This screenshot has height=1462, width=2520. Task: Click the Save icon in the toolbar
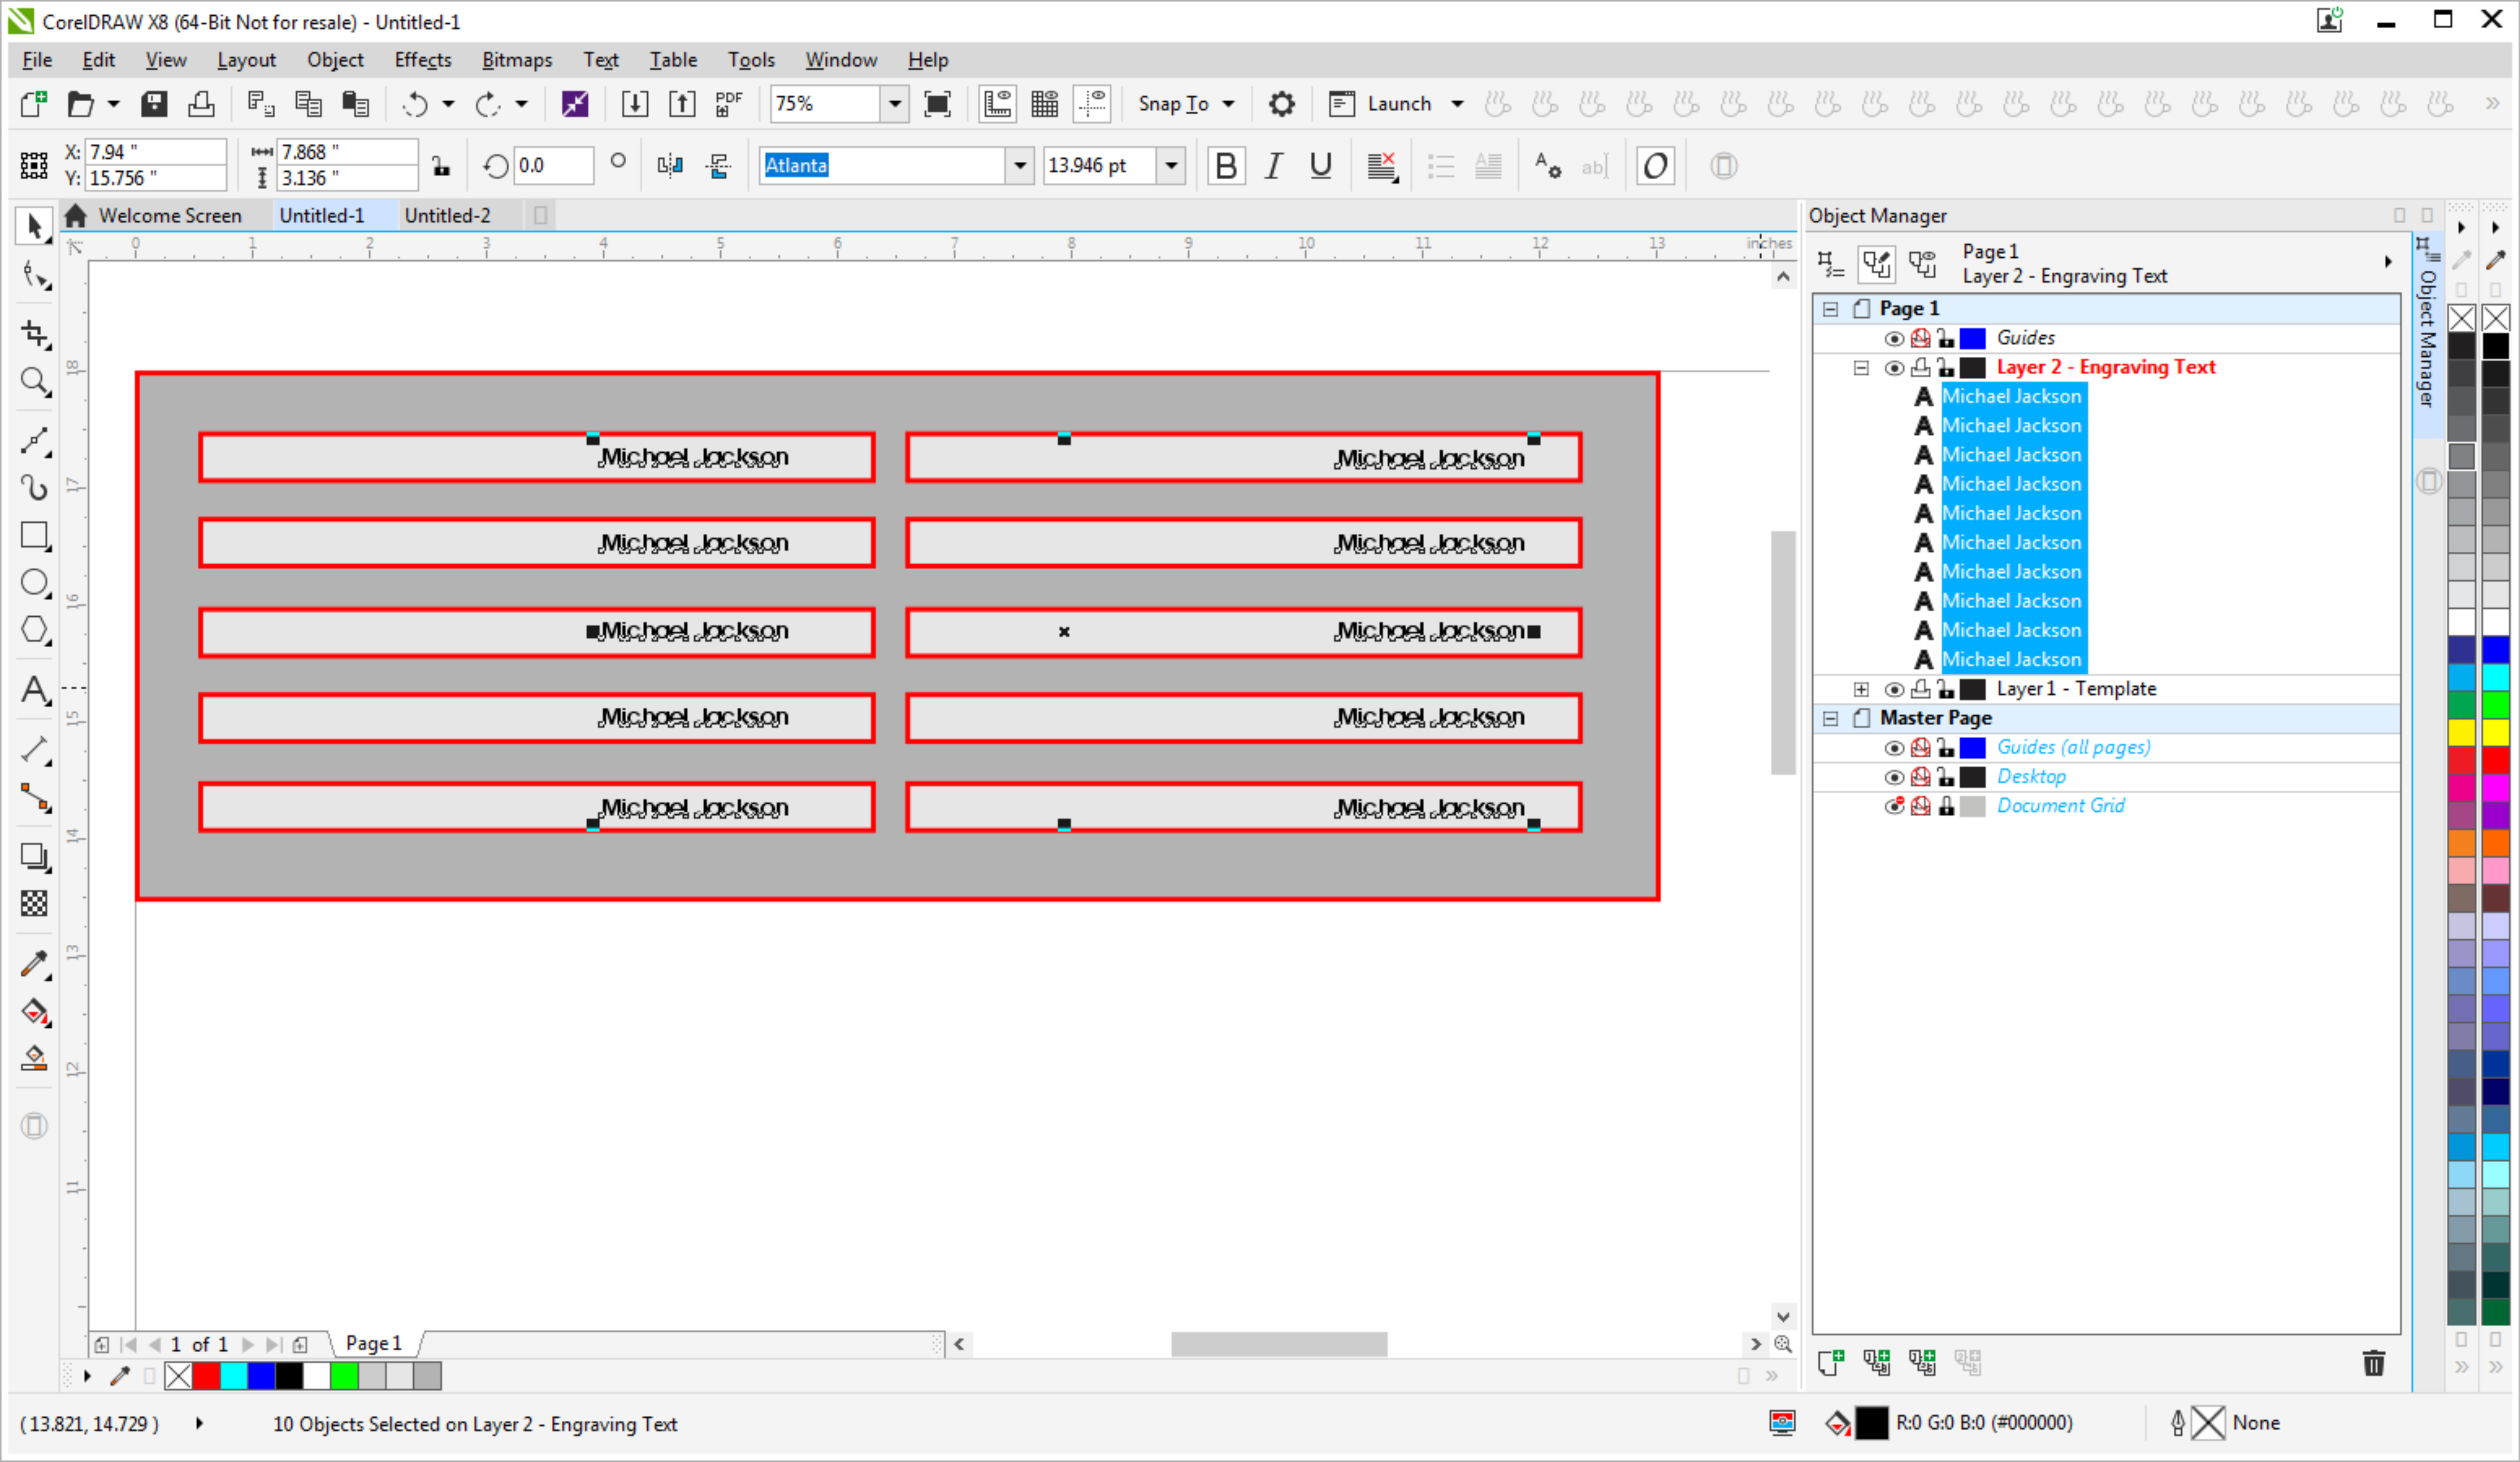click(154, 104)
